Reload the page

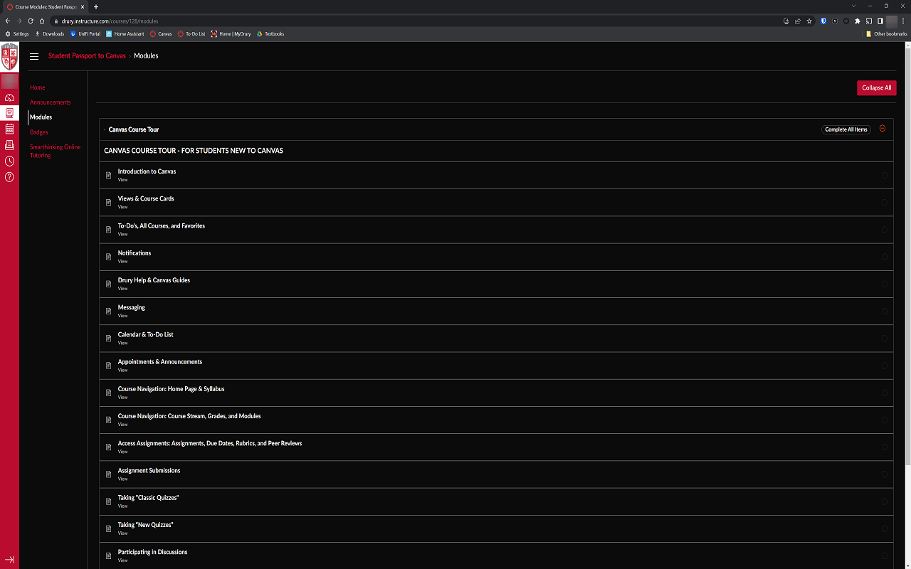[31, 21]
